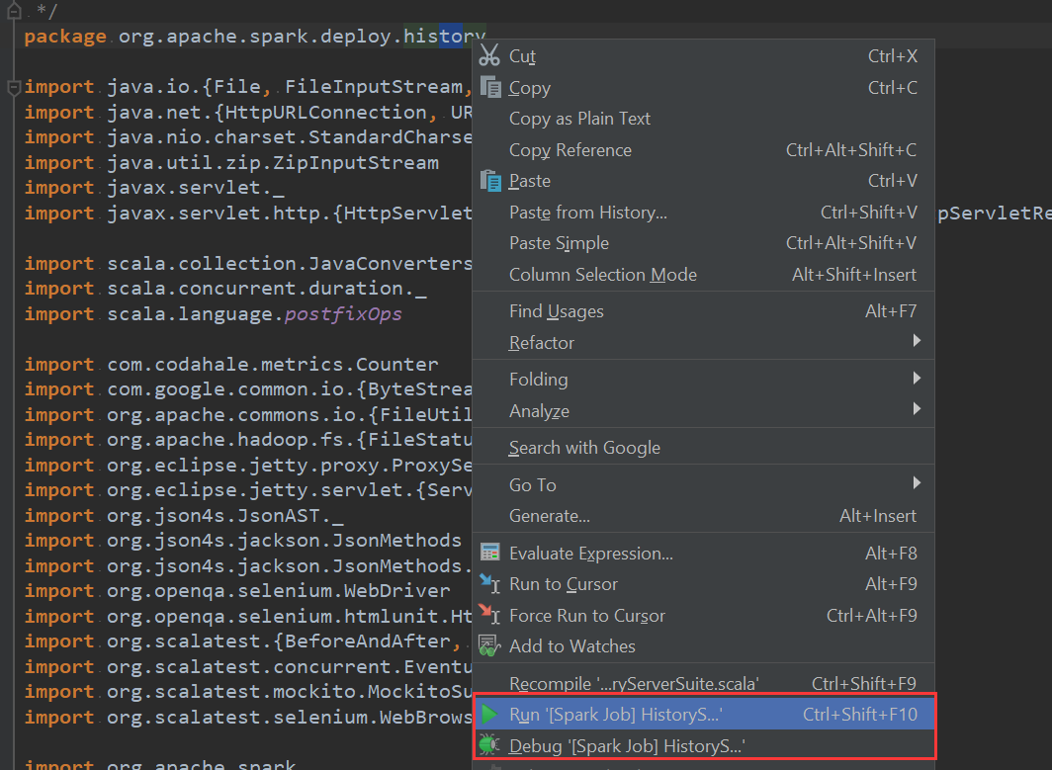Image resolution: width=1052 pixels, height=770 pixels.
Task: Choose Copy as Plain Text
Action: pyautogui.click(x=579, y=118)
